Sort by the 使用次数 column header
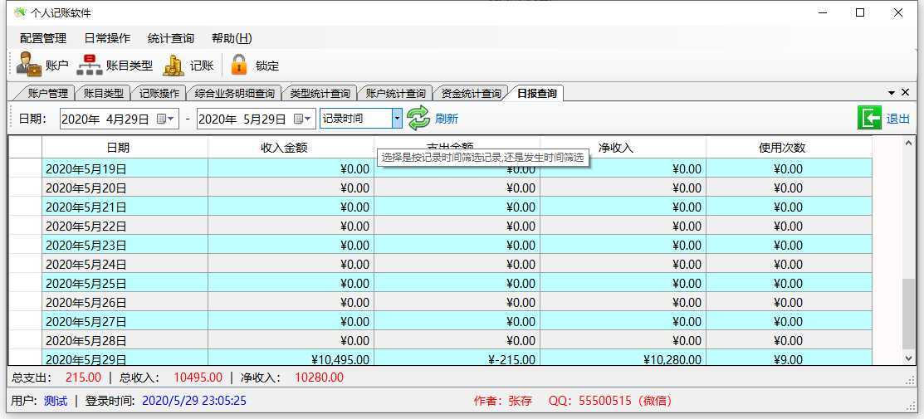This screenshot has width=924, height=419. coord(789,148)
